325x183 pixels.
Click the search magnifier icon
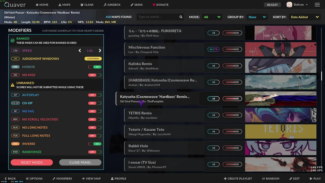[181, 17]
